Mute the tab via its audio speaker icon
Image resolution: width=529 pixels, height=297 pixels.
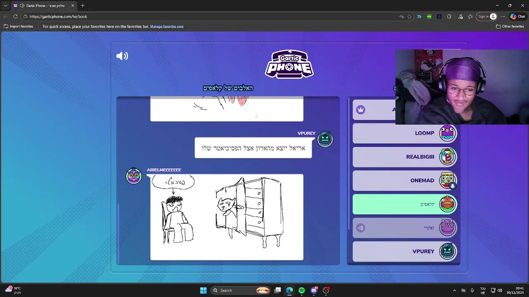click(22, 6)
